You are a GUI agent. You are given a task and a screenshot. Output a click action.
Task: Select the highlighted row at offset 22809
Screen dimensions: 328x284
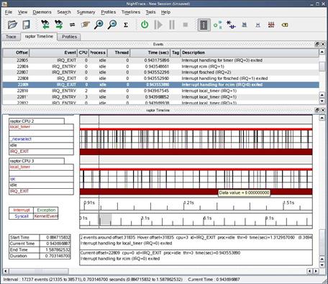(161, 84)
